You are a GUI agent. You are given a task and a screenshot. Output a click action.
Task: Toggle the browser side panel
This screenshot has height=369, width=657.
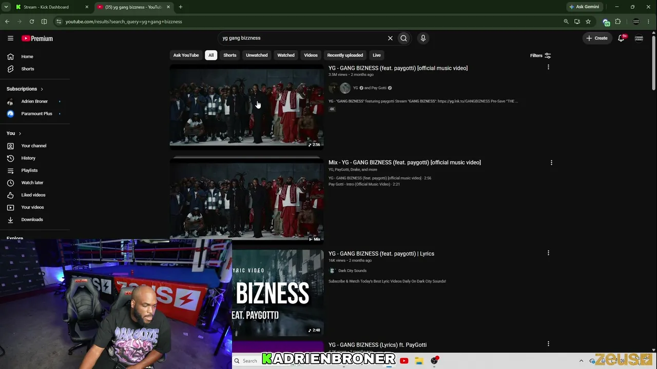pos(44,22)
